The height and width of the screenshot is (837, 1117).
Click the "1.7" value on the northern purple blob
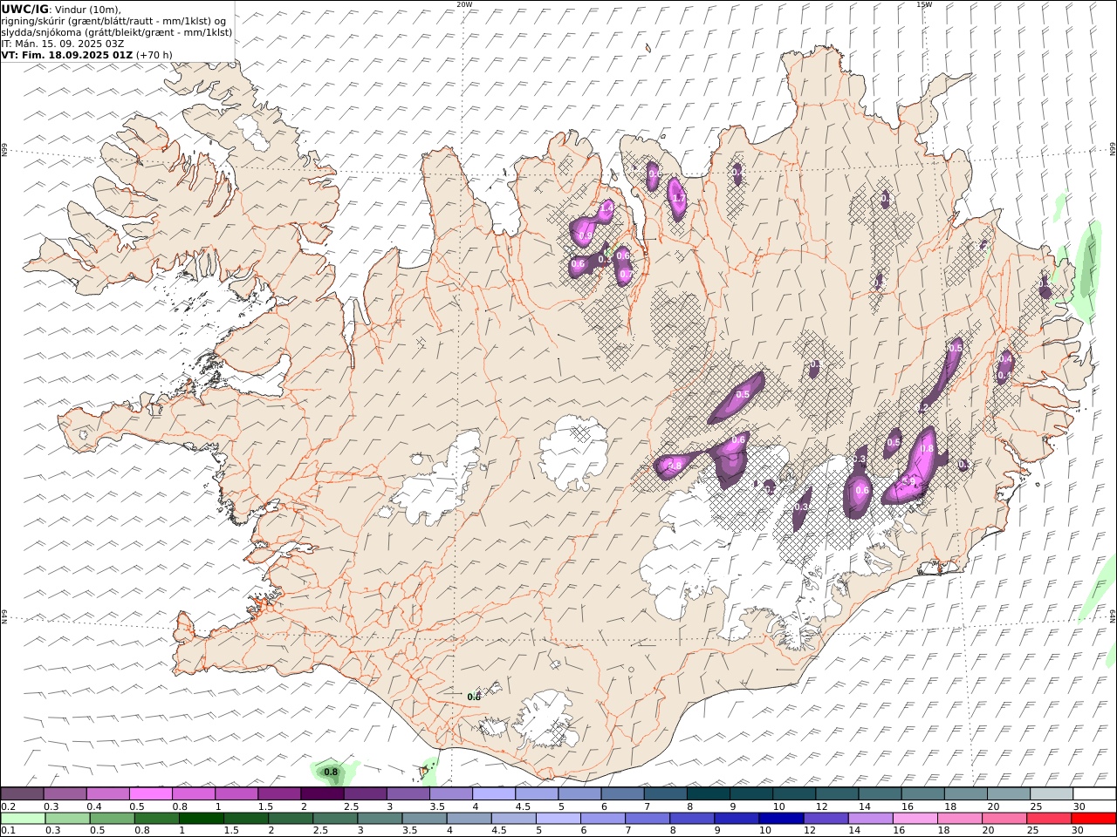tap(679, 199)
